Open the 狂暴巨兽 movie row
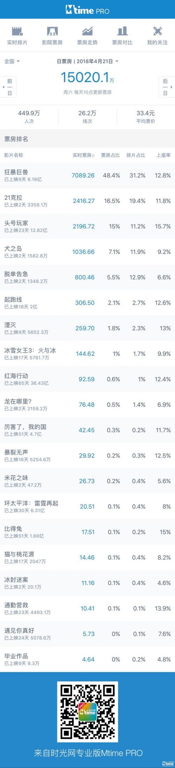Image resolution: width=175 pixels, height=768 pixels. pyautogui.click(x=87, y=175)
